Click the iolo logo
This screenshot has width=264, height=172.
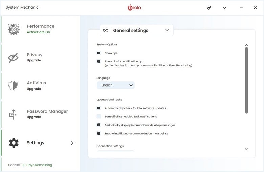(134, 7)
